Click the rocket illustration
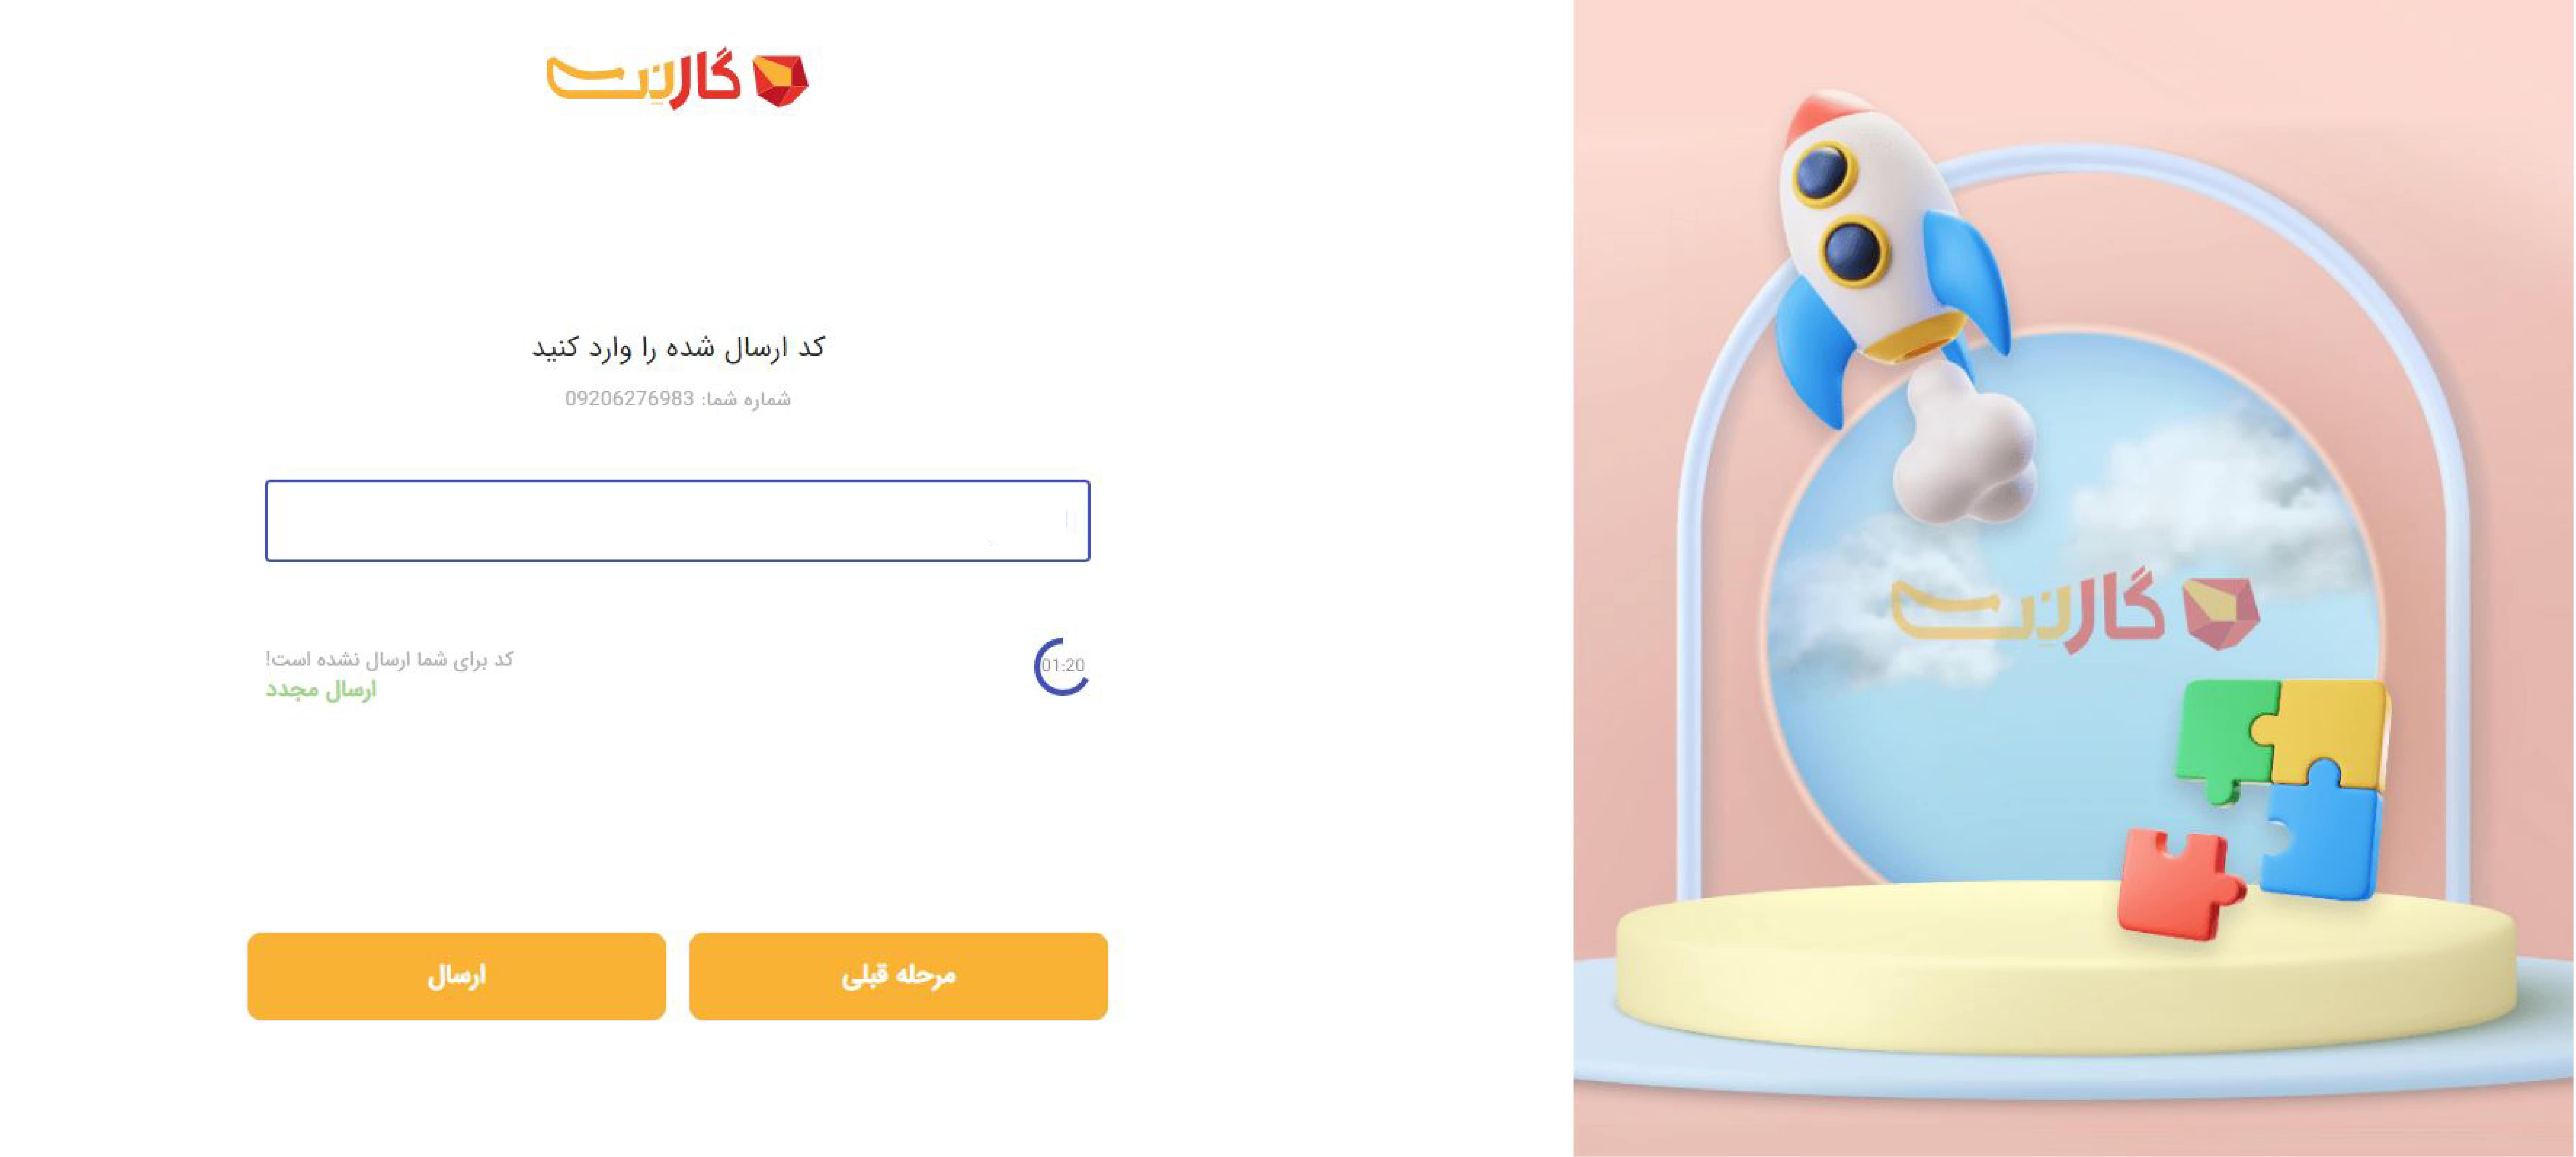The image size is (2576, 1157). pos(1885,250)
